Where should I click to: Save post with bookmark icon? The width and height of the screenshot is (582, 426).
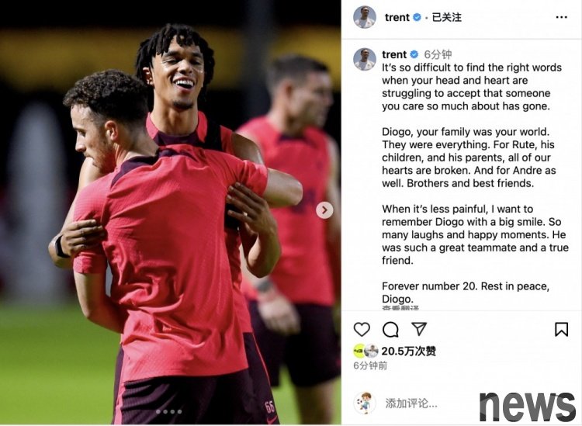click(x=561, y=329)
